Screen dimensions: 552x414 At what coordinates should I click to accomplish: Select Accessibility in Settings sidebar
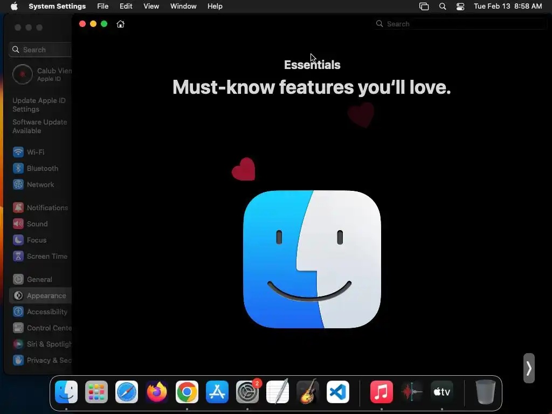pos(40,312)
